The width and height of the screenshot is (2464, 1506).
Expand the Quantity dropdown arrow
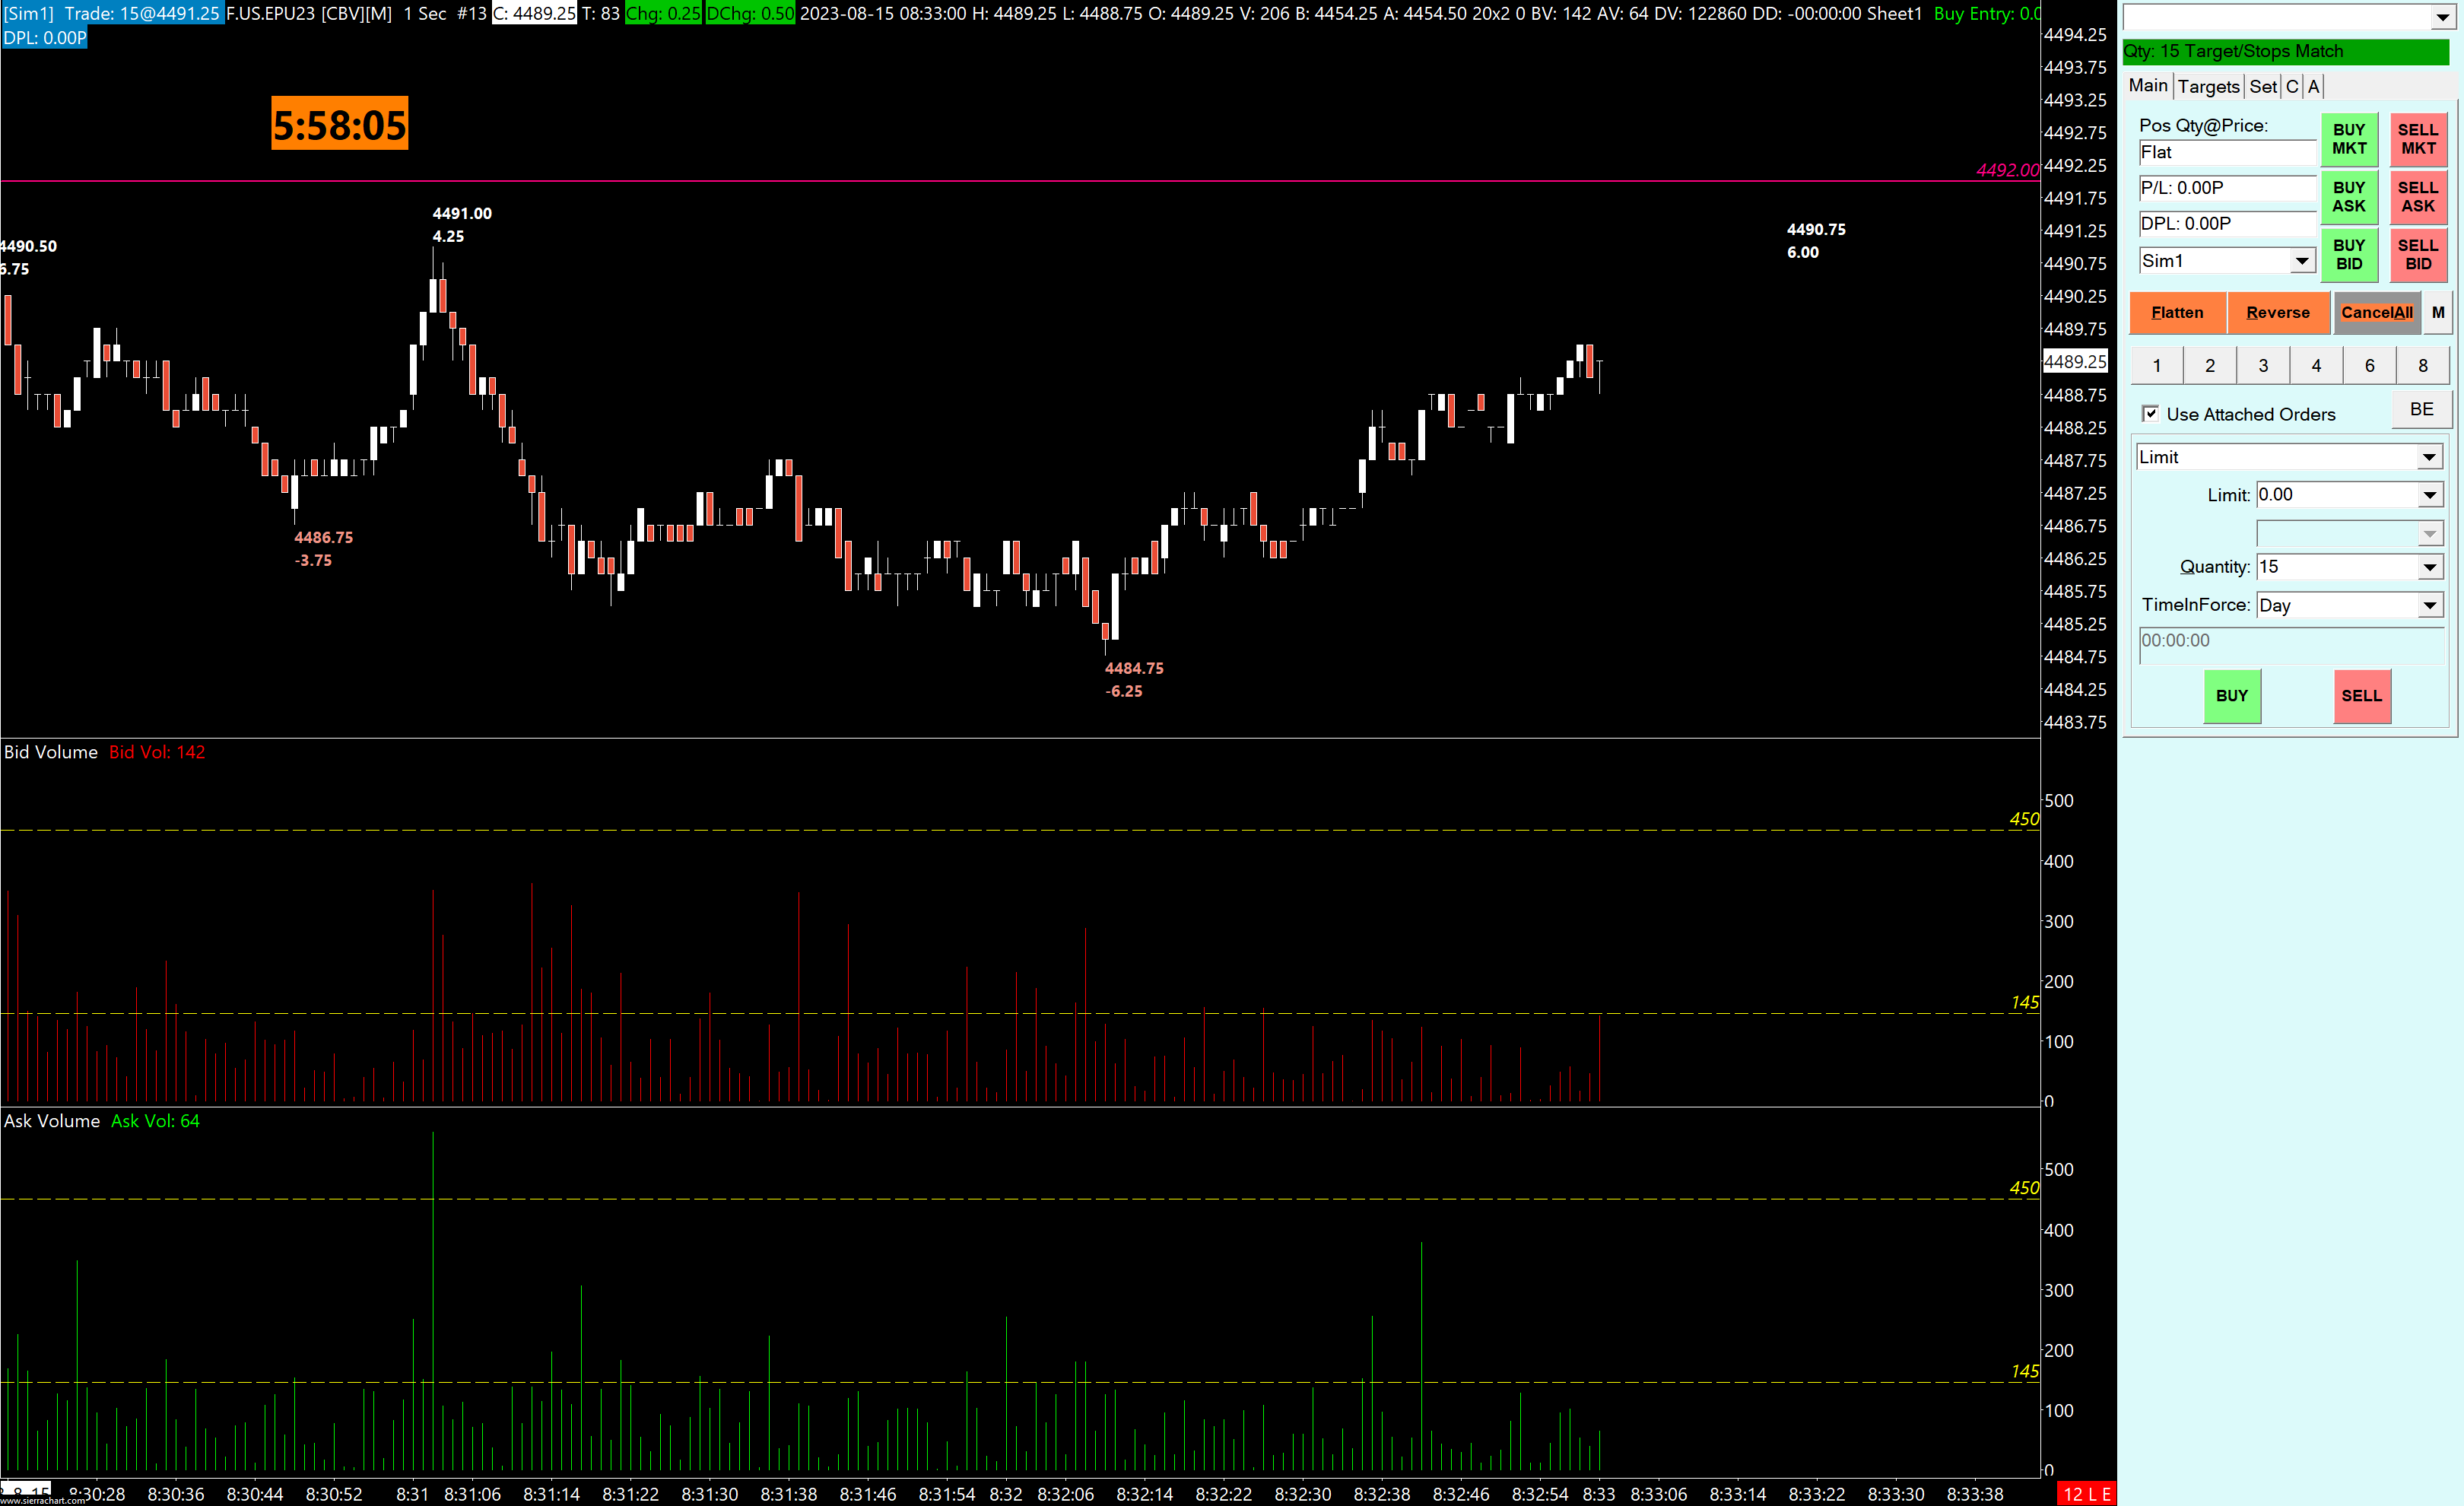[2429, 568]
